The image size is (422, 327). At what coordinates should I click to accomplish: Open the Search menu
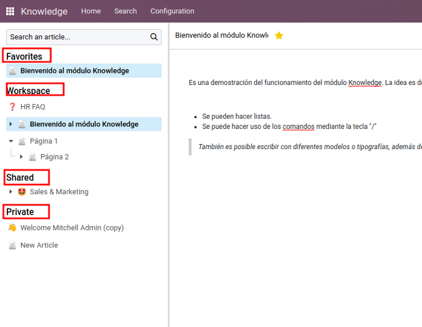(x=125, y=11)
